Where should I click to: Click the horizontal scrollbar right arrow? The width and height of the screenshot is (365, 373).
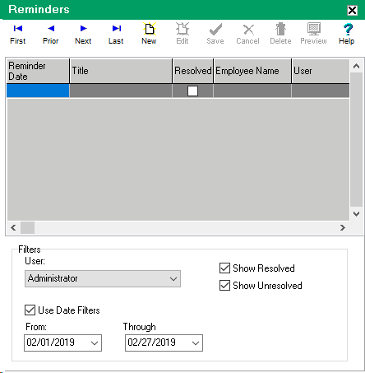point(343,227)
